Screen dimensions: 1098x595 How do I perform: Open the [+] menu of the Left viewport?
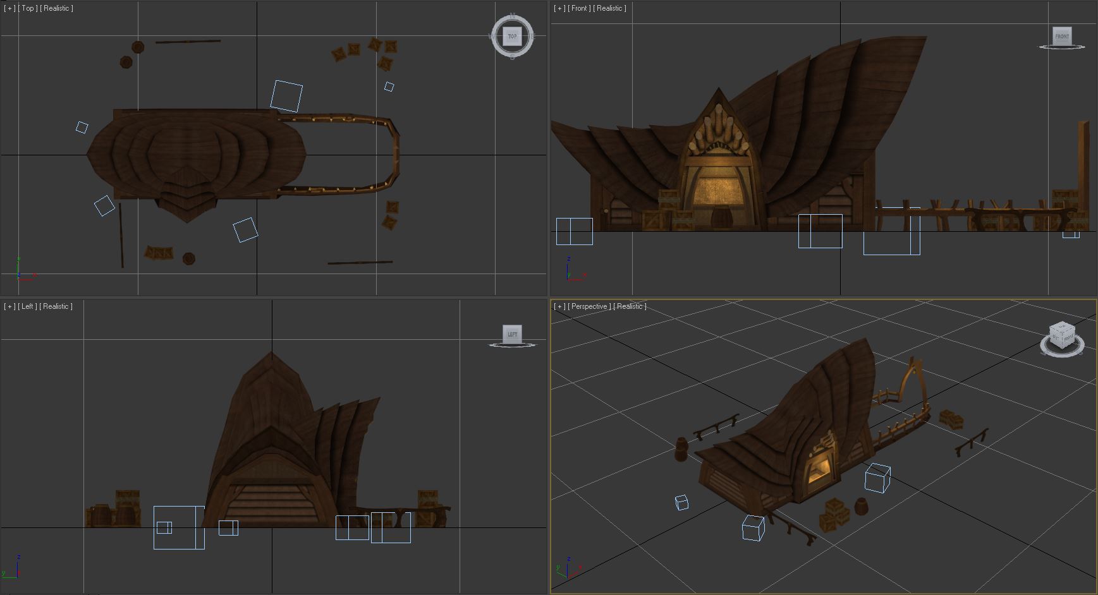pos(9,306)
